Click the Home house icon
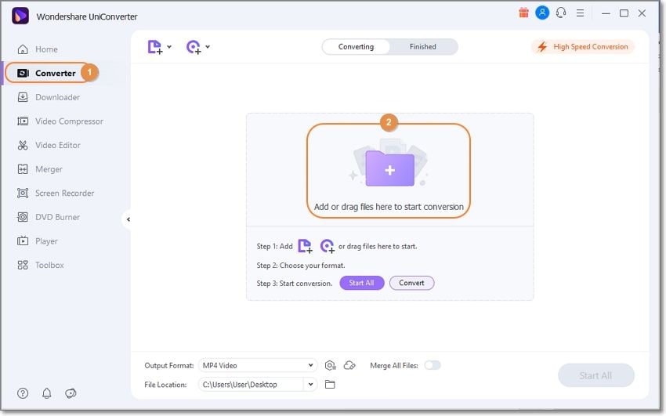Image resolution: width=666 pixels, height=416 pixels. click(23, 49)
